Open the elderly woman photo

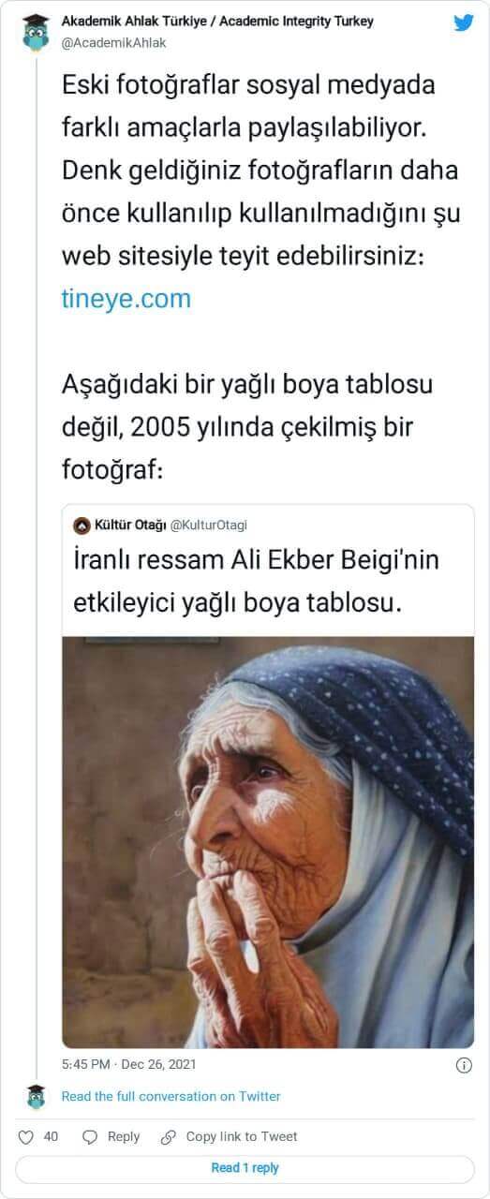click(x=268, y=842)
